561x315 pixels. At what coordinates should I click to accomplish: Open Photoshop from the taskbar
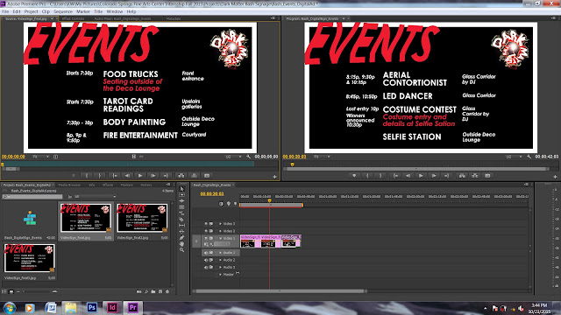click(x=91, y=307)
